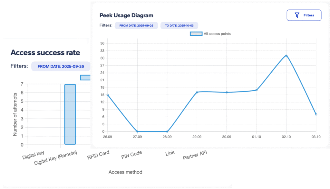The width and height of the screenshot is (330, 189).
Task: Click the funnel icon in Filters button
Action: [x=297, y=15]
